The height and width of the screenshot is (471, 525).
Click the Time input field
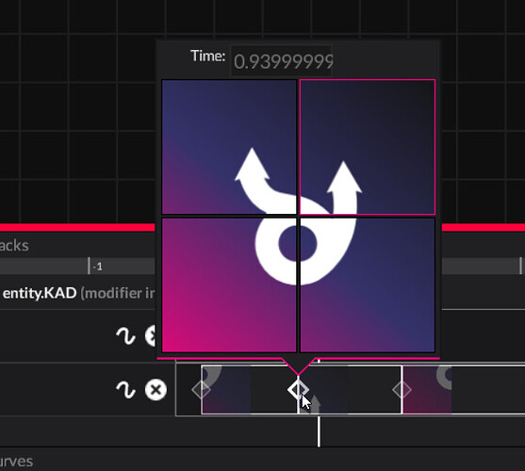point(281,61)
